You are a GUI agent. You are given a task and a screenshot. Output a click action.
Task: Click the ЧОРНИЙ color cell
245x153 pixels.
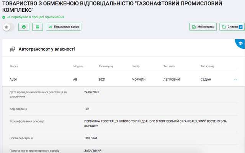(139, 79)
